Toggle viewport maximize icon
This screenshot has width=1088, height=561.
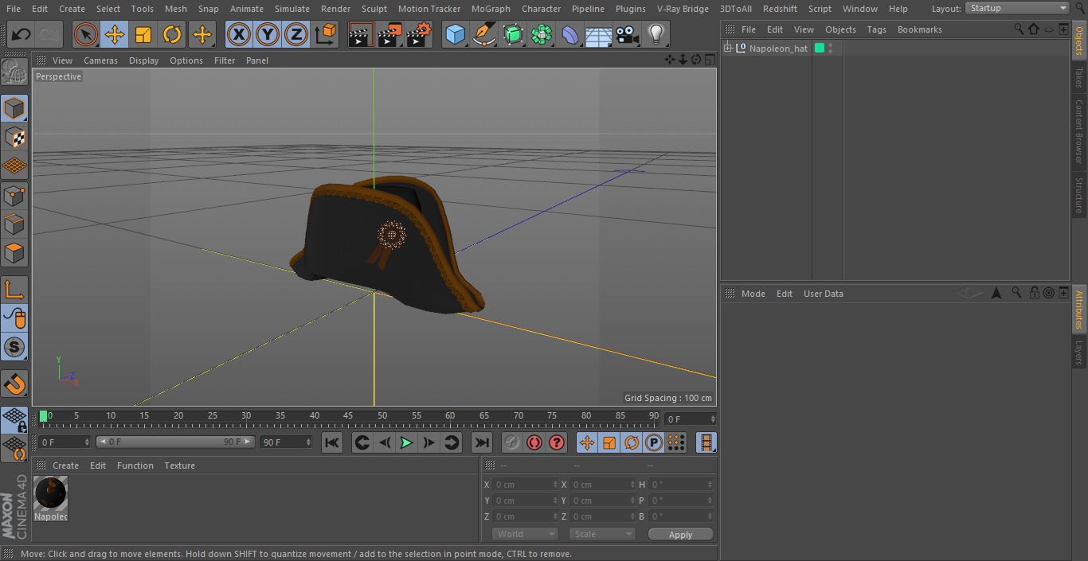[x=709, y=60]
